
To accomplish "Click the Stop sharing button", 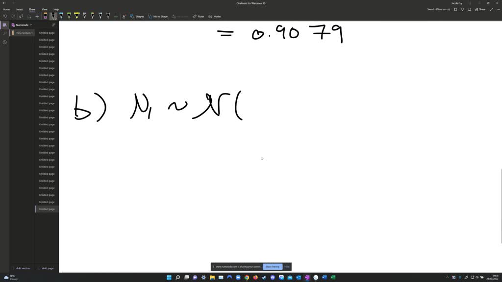I will click(x=272, y=266).
